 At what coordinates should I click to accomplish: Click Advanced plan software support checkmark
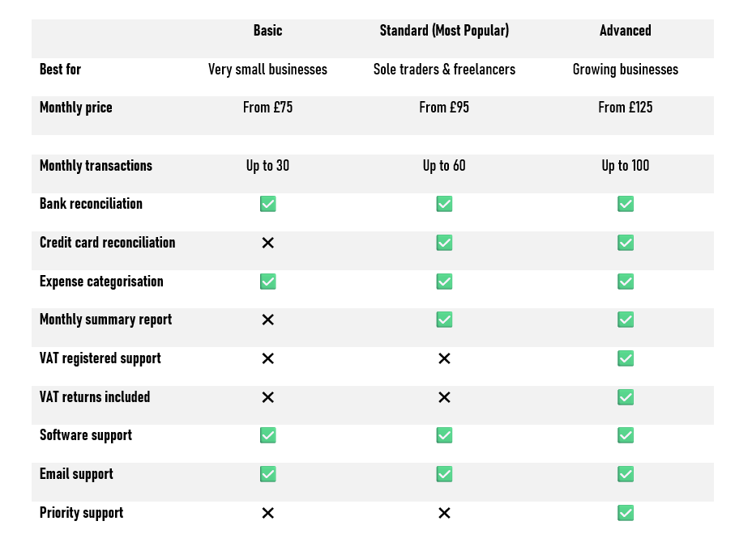tap(625, 435)
